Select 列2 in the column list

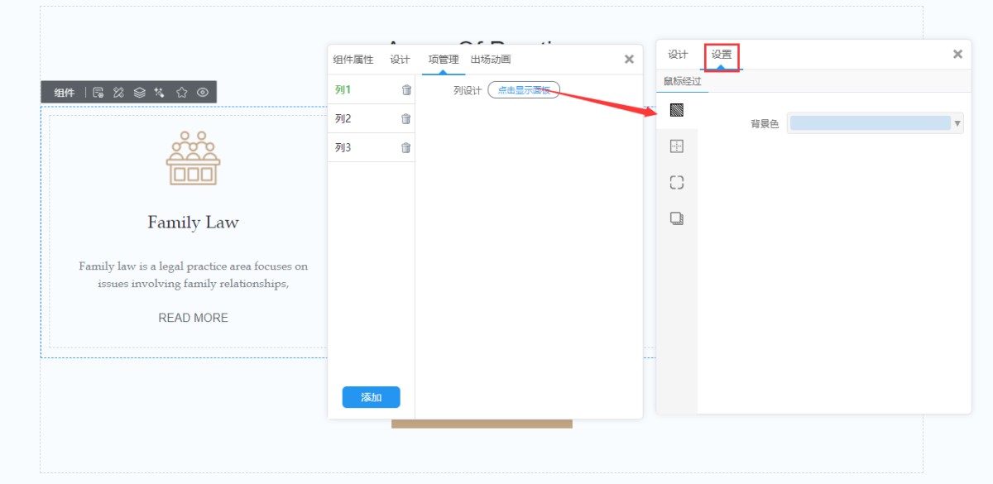[x=343, y=119]
